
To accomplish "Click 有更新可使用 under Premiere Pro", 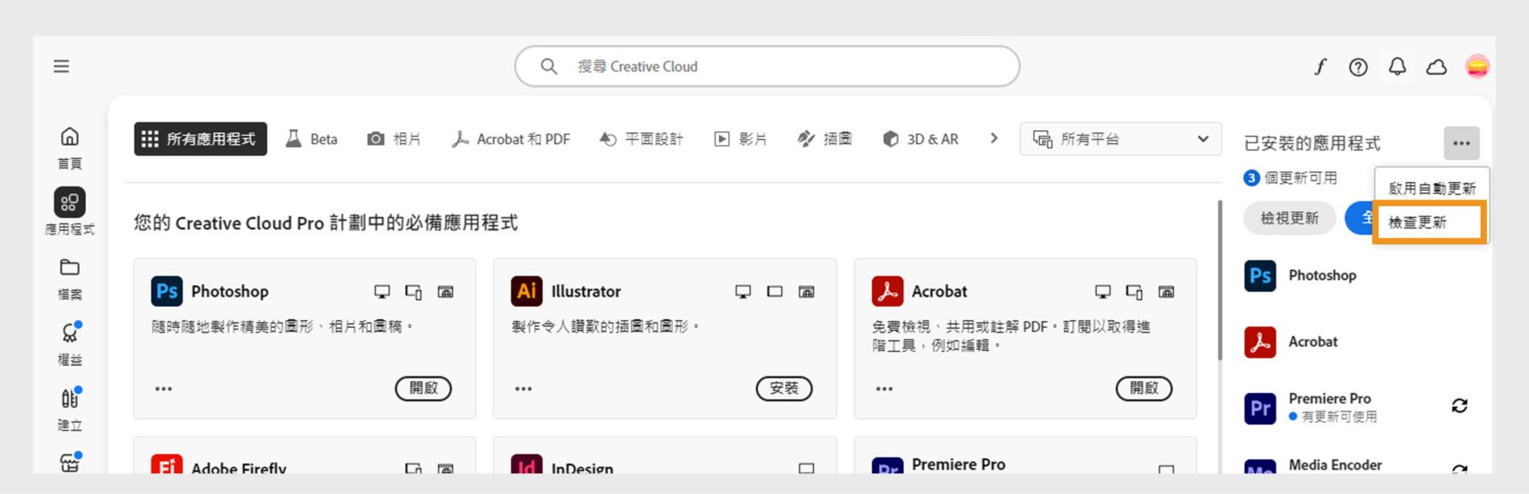I will pos(1339,417).
